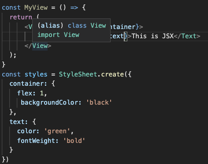Click the styles variable name in its declaration

(x=36, y=74)
